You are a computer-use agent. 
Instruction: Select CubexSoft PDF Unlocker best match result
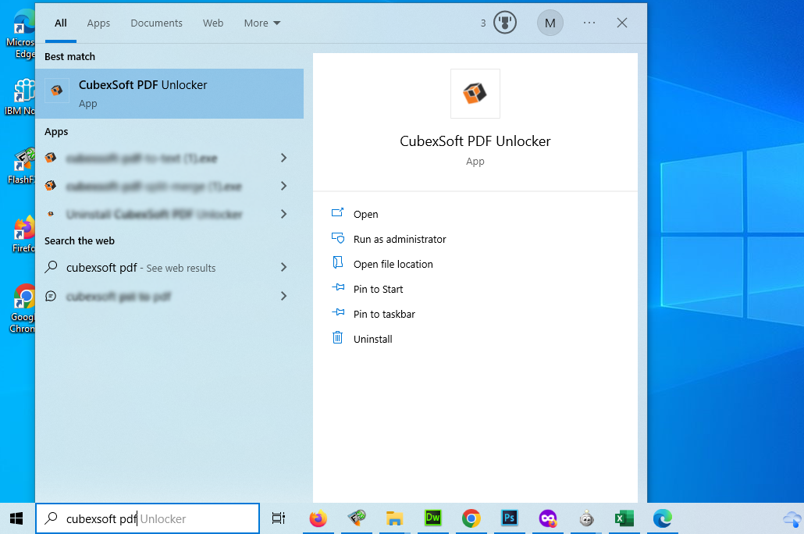pyautogui.click(x=169, y=94)
